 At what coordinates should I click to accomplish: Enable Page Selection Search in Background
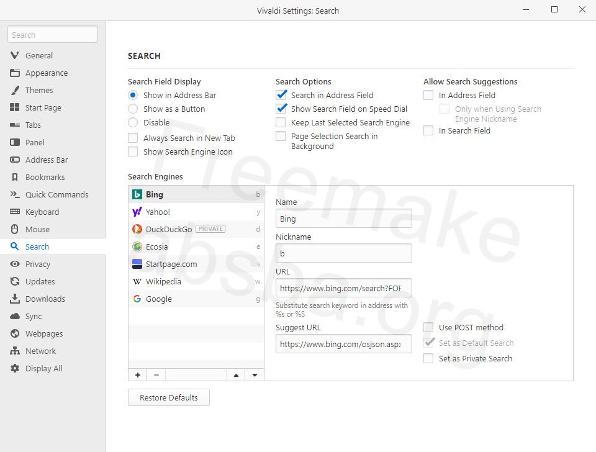click(281, 136)
